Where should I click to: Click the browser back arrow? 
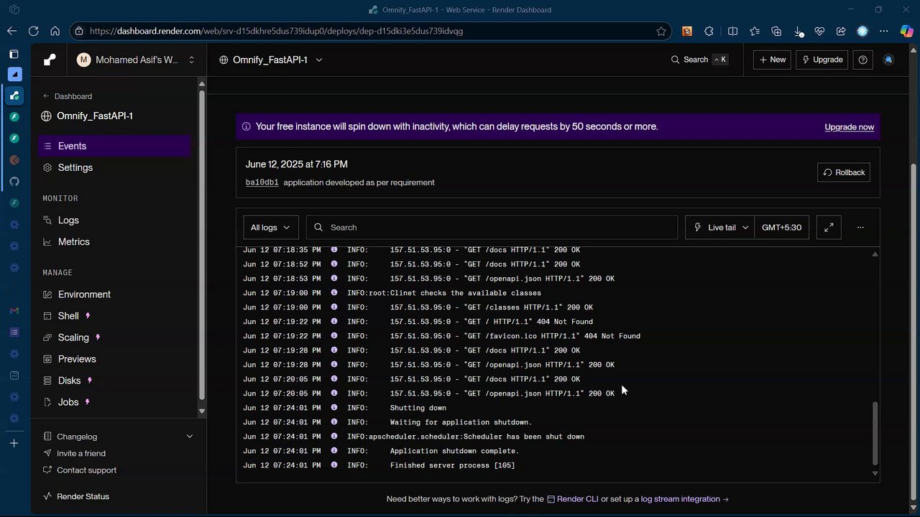11,31
